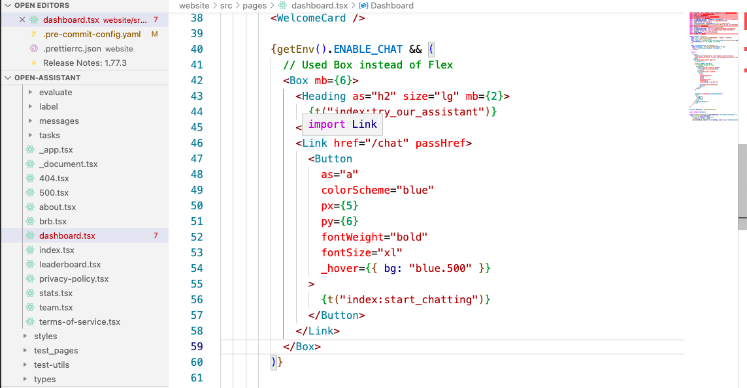Open _document.tsx in explorer
The height and width of the screenshot is (388, 747).
click(x=68, y=164)
